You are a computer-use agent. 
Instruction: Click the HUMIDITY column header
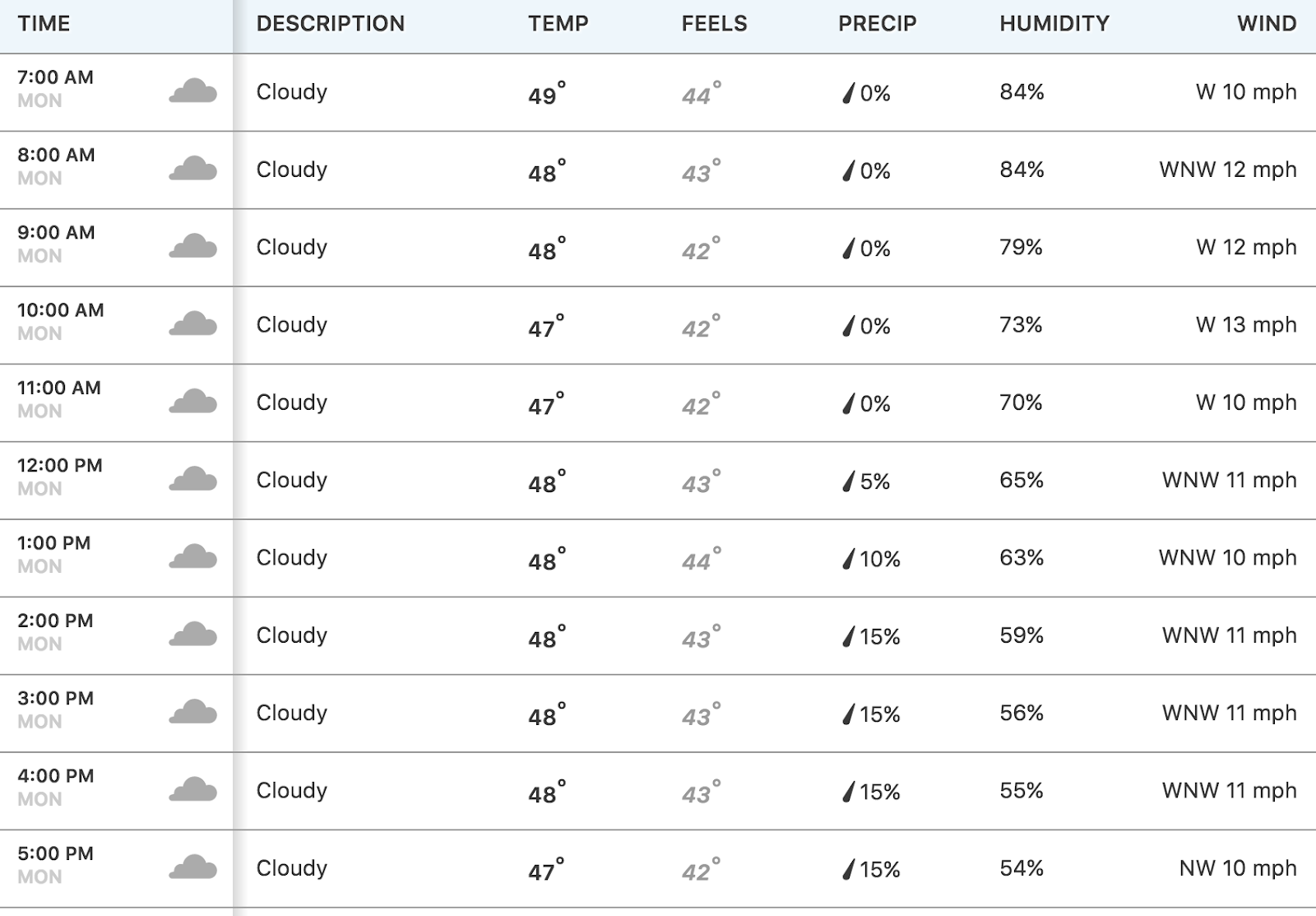pos(1054,24)
